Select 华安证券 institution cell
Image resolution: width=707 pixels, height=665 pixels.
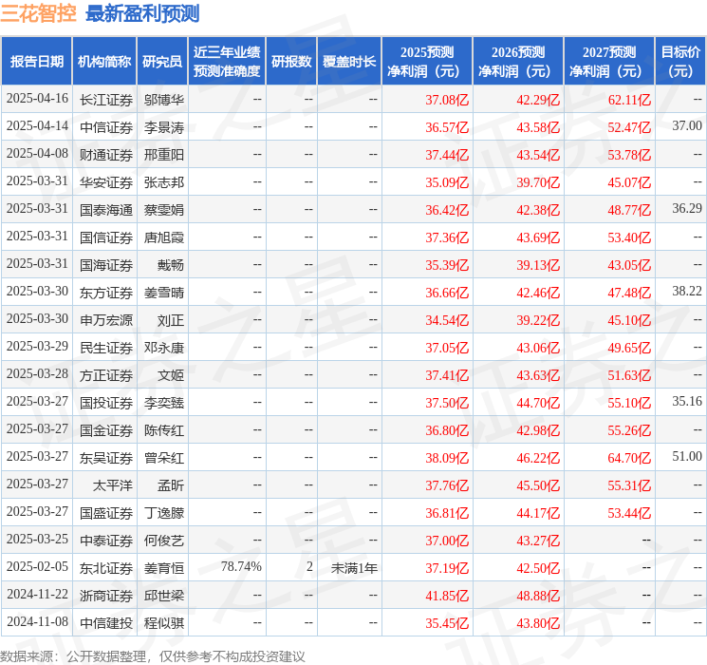click(106, 182)
